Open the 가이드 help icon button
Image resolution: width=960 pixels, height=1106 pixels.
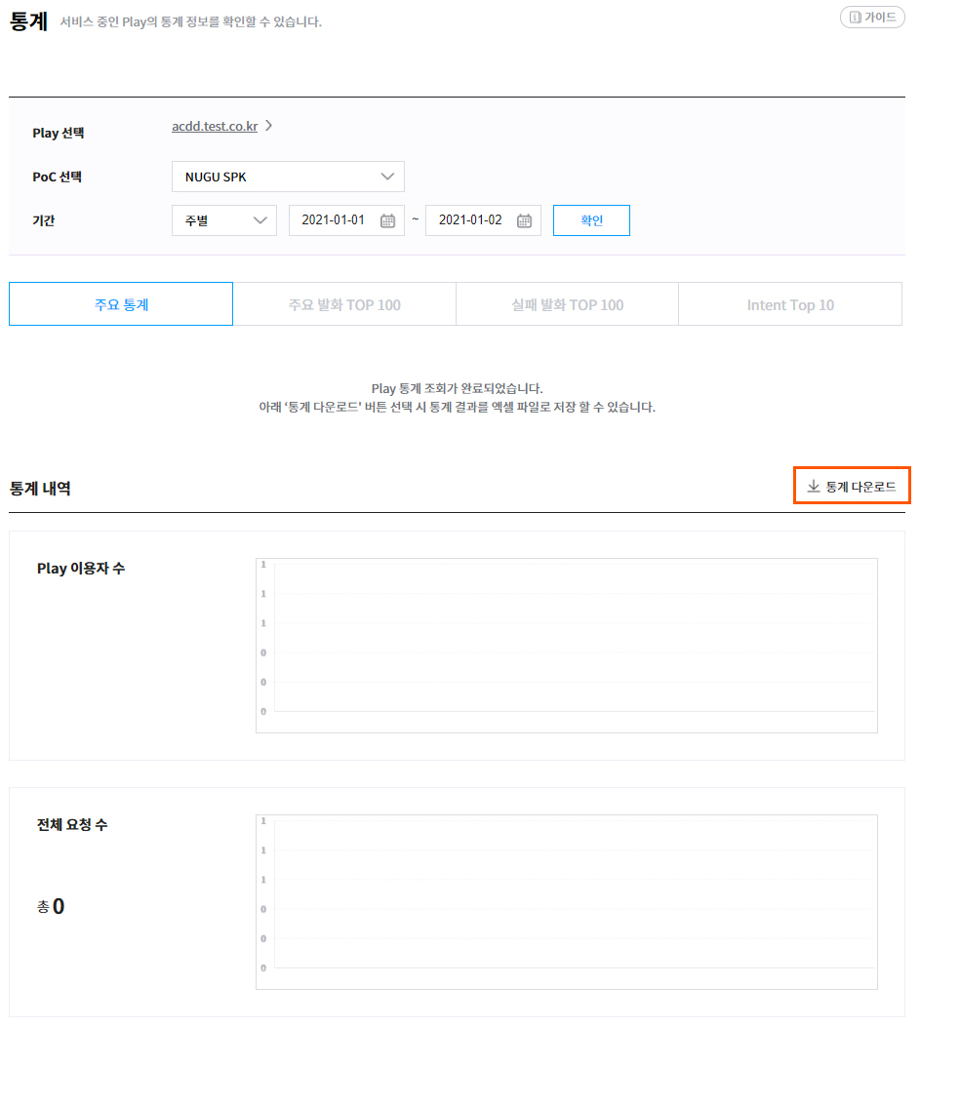point(856,18)
